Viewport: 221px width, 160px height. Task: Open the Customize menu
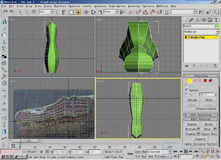pos(148,6)
